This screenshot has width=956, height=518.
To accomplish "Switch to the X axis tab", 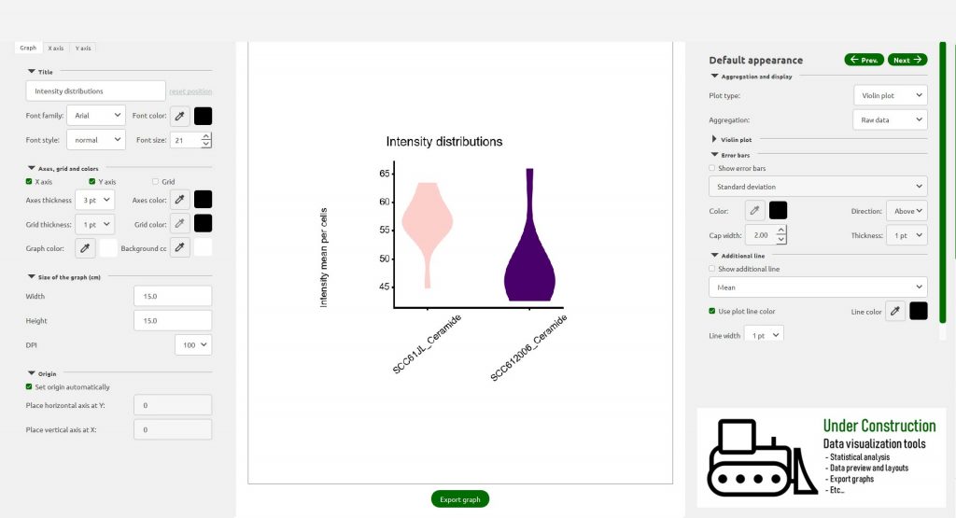I will tap(56, 48).
